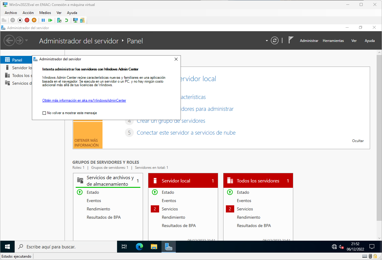Click Ocultar in the welcome panel
This screenshot has height=260, width=382.
coord(358,141)
